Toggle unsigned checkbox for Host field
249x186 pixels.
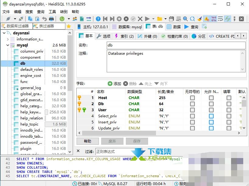(x=192, y=98)
